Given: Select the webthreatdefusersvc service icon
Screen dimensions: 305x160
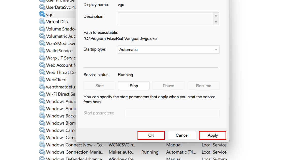Looking at the screenshot, I should pos(42,87).
